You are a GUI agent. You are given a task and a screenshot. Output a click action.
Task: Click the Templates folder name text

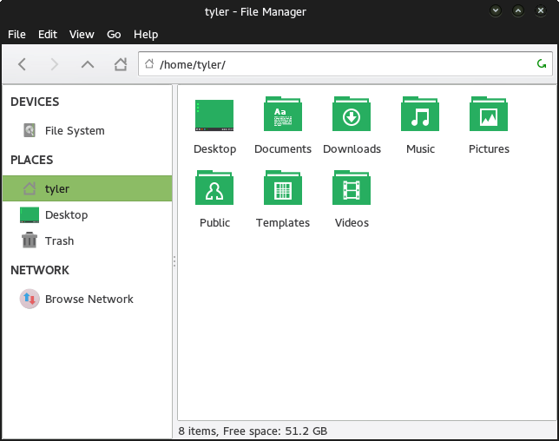click(283, 223)
